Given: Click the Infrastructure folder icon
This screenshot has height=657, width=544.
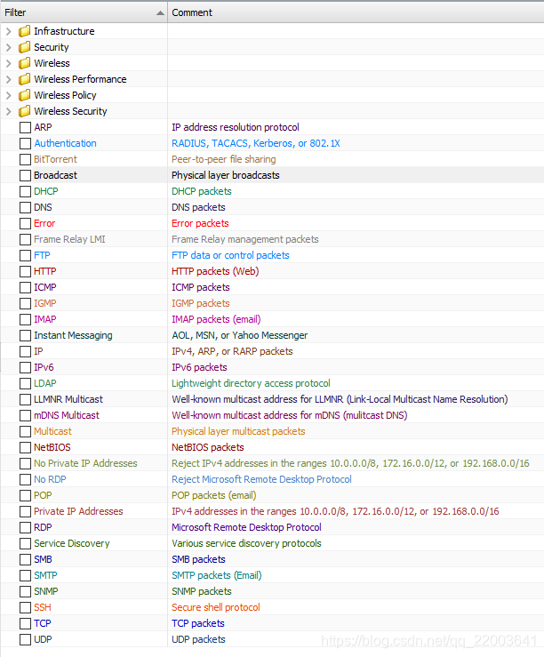Looking at the screenshot, I should pyautogui.click(x=25, y=31).
